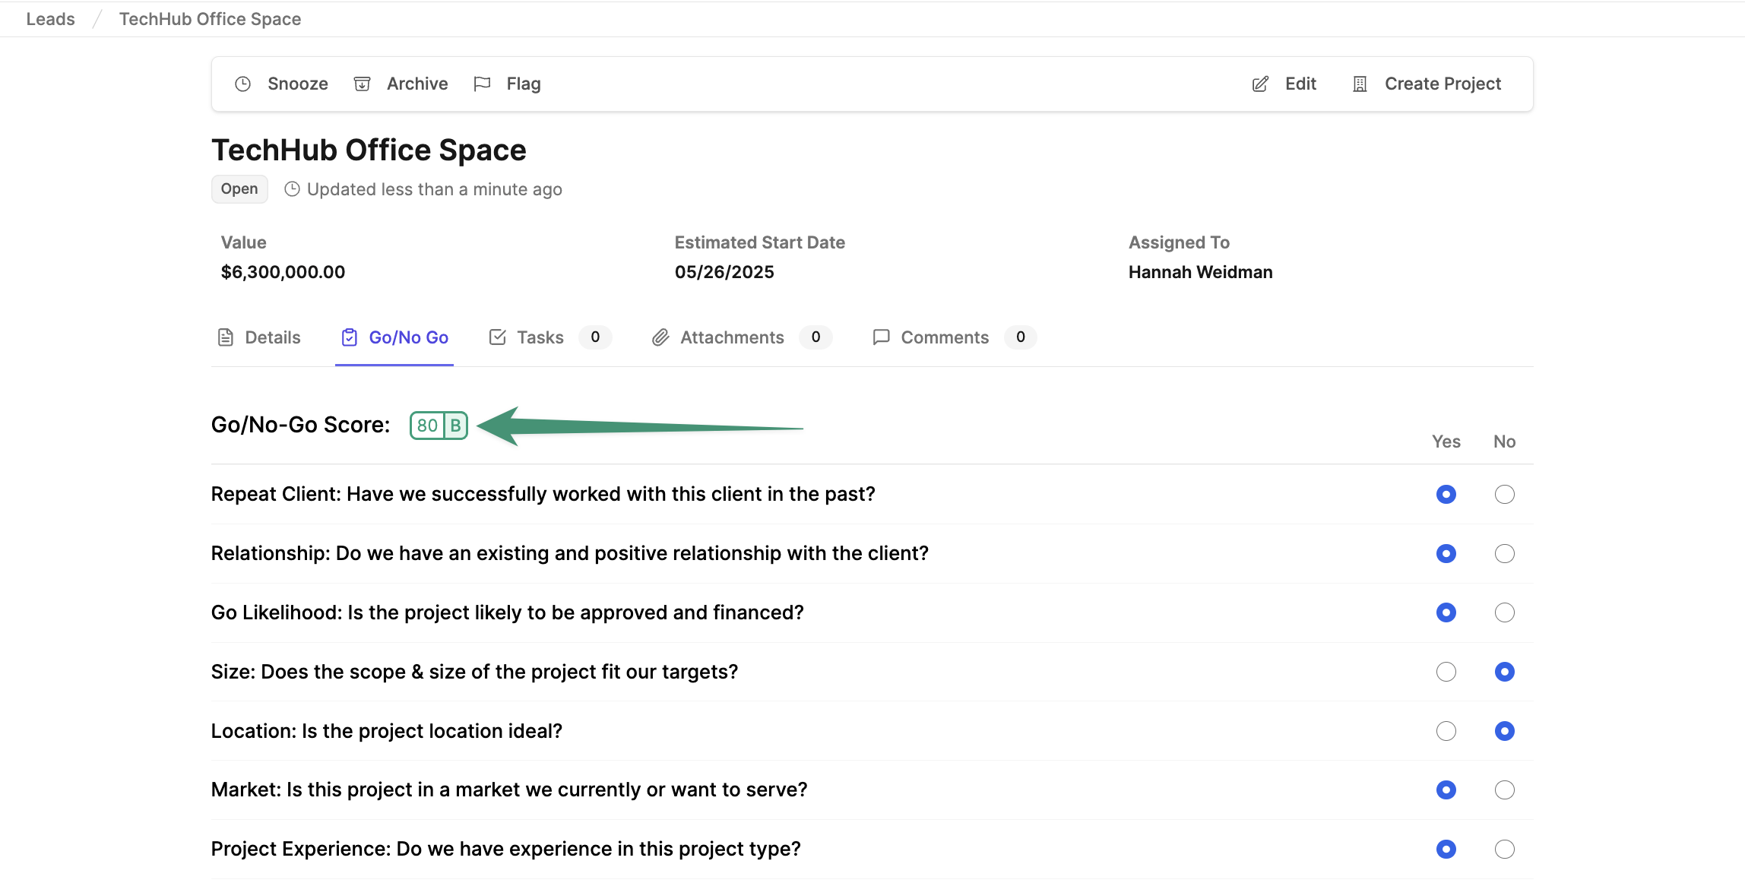Click the Tasks checkbox icon
The width and height of the screenshot is (1745, 883).
(498, 337)
